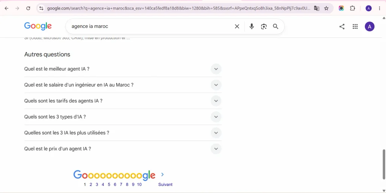Go to results page 7
The width and height of the screenshot is (386, 193).
coord(121,184)
